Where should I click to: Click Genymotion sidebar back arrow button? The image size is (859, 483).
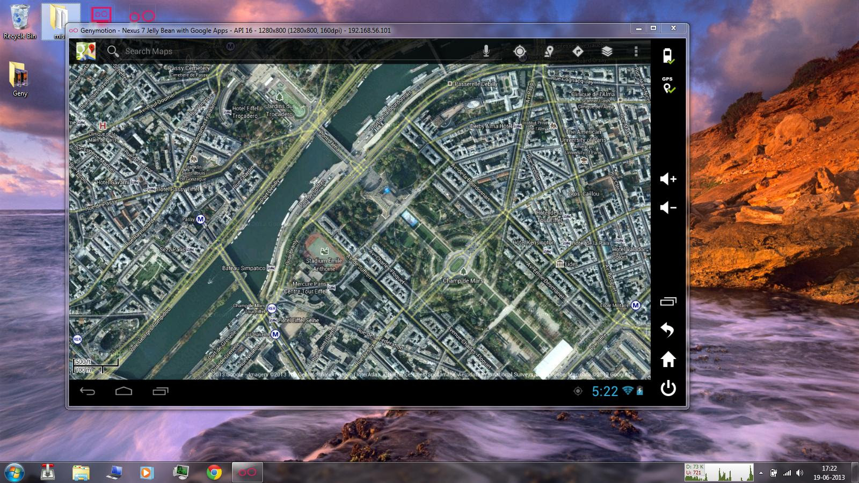(x=668, y=330)
